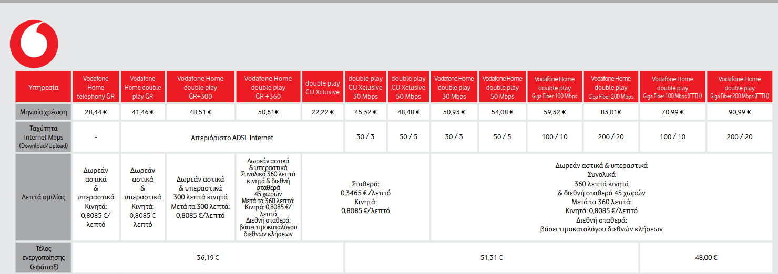Click the Vodafone Home double play GR header

(x=142, y=87)
